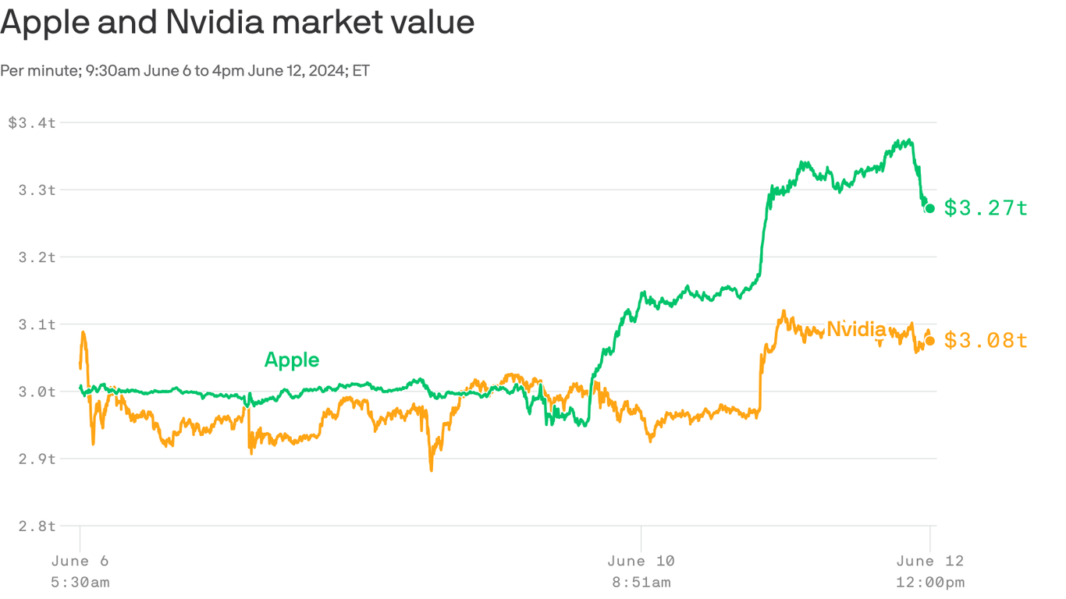
Task: Click the 3.1t y-axis label
Action: tap(37, 324)
